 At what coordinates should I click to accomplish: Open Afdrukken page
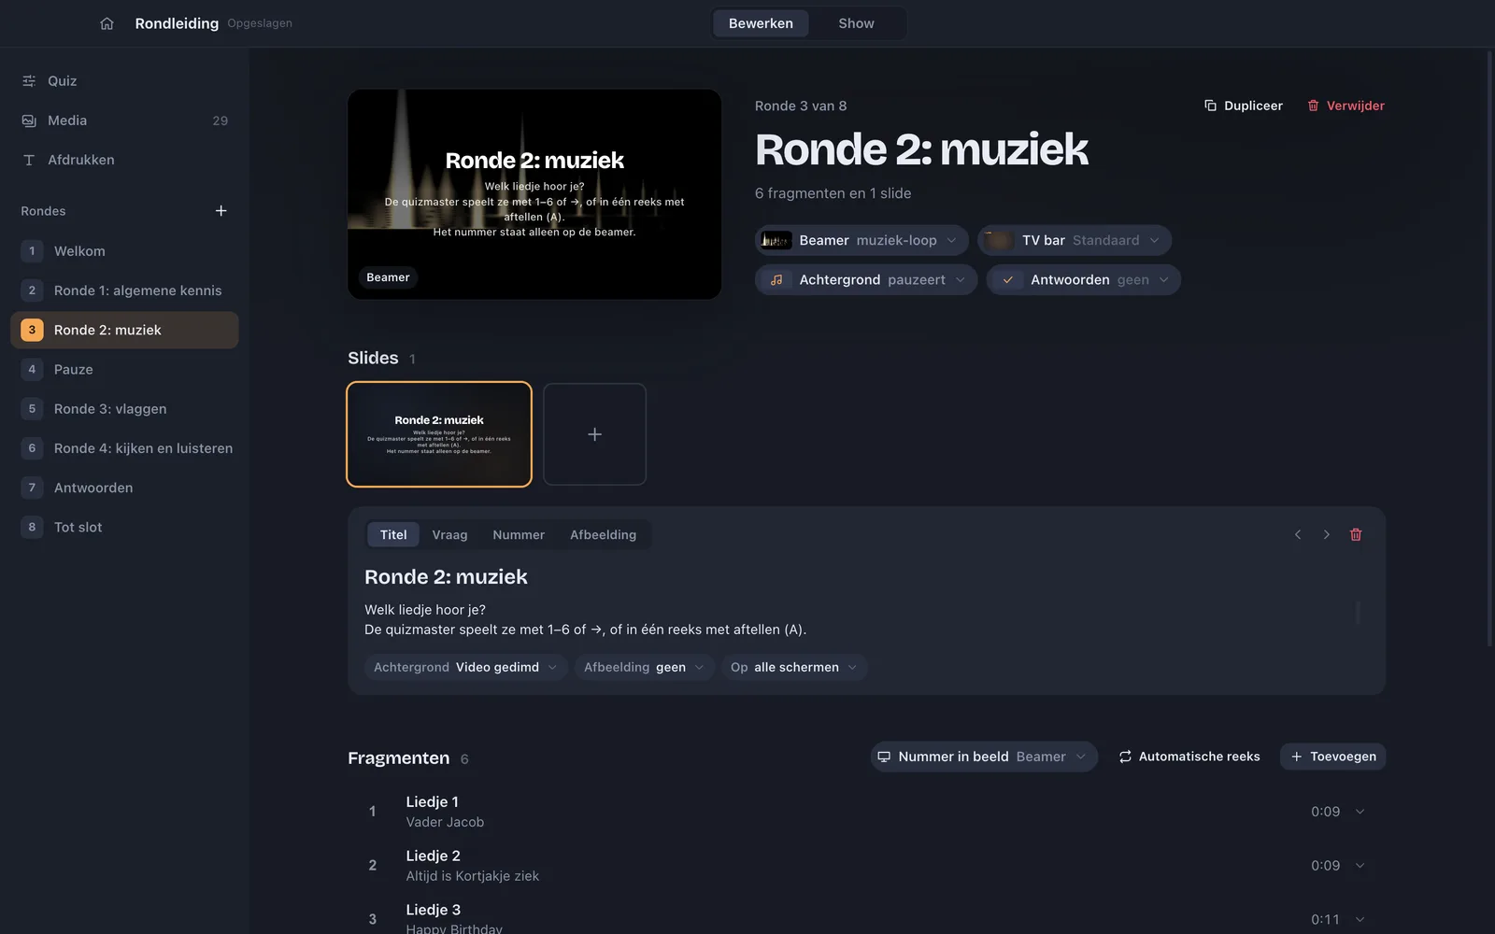124,160
